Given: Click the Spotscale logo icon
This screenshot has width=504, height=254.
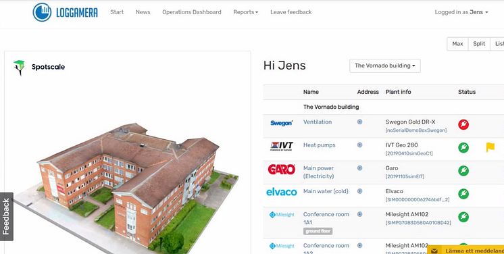Looking at the screenshot, I should tap(19, 67).
